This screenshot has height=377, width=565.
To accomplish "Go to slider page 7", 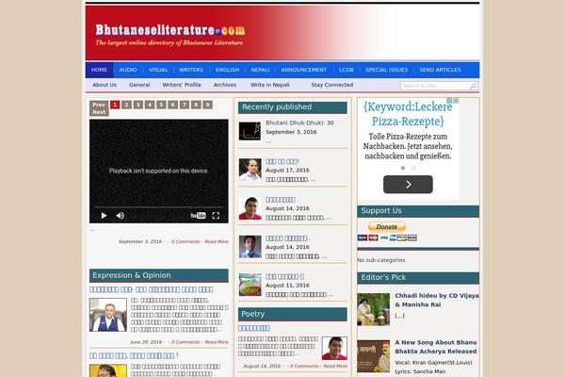I will click(x=185, y=105).
